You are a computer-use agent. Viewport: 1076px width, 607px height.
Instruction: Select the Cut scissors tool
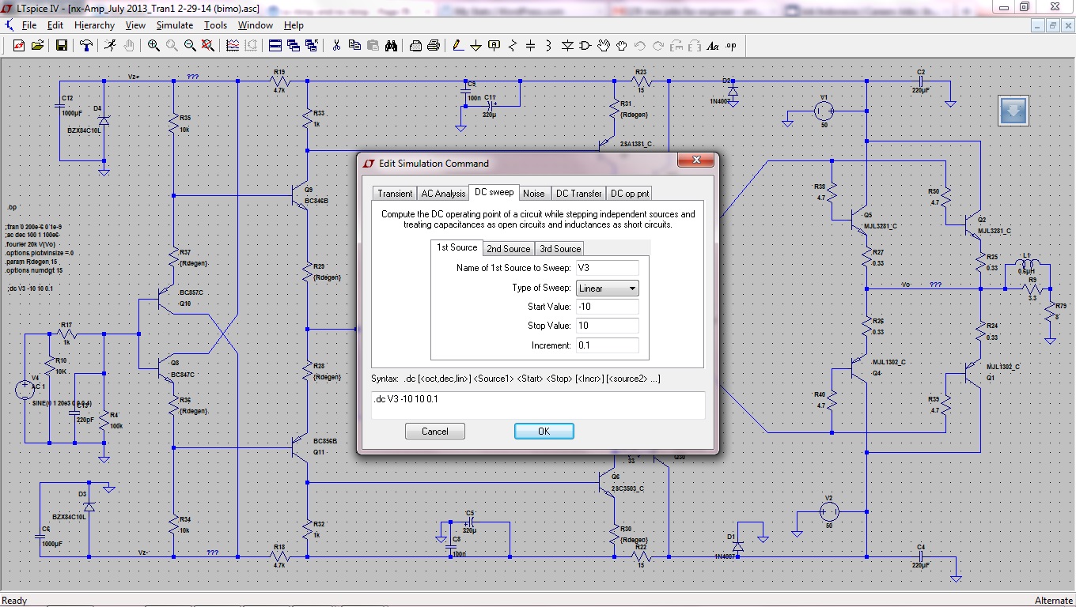point(336,46)
